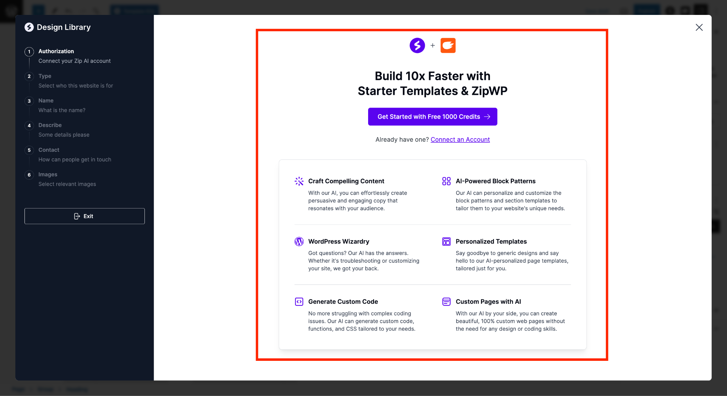
Task: Open step 5 Contact
Action: 49,150
